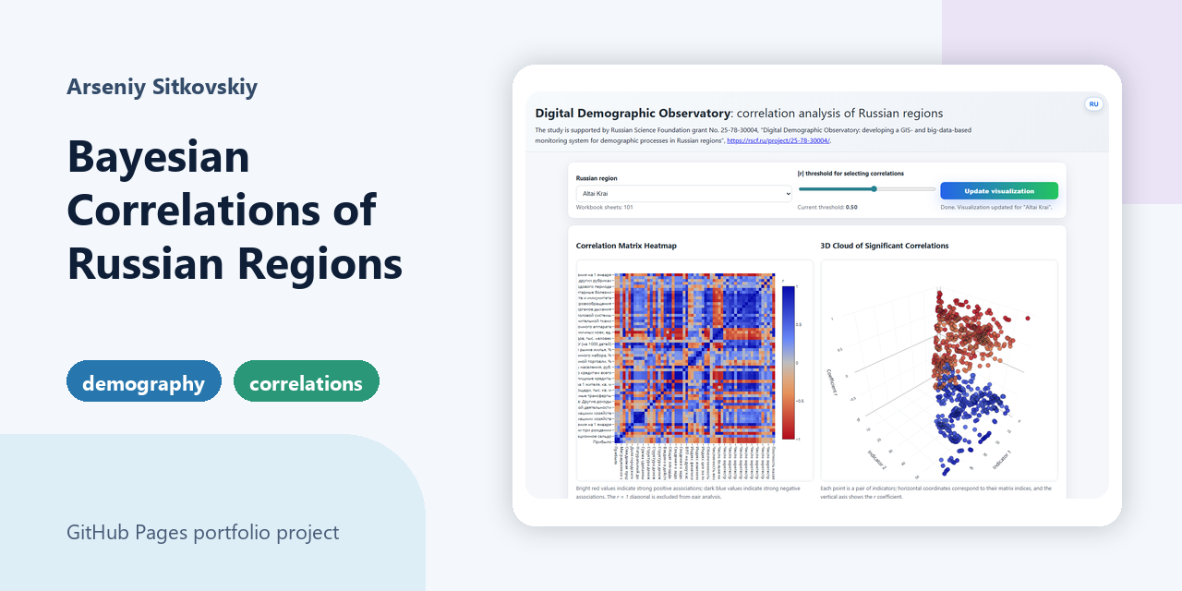Select the correlations tag pill
This screenshot has width=1182, height=591.
[306, 381]
